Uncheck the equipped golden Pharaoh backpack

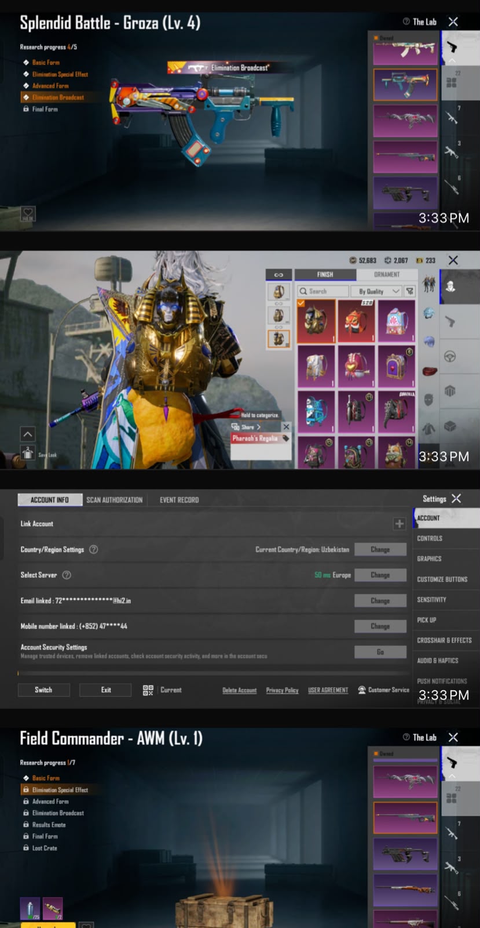pos(316,321)
